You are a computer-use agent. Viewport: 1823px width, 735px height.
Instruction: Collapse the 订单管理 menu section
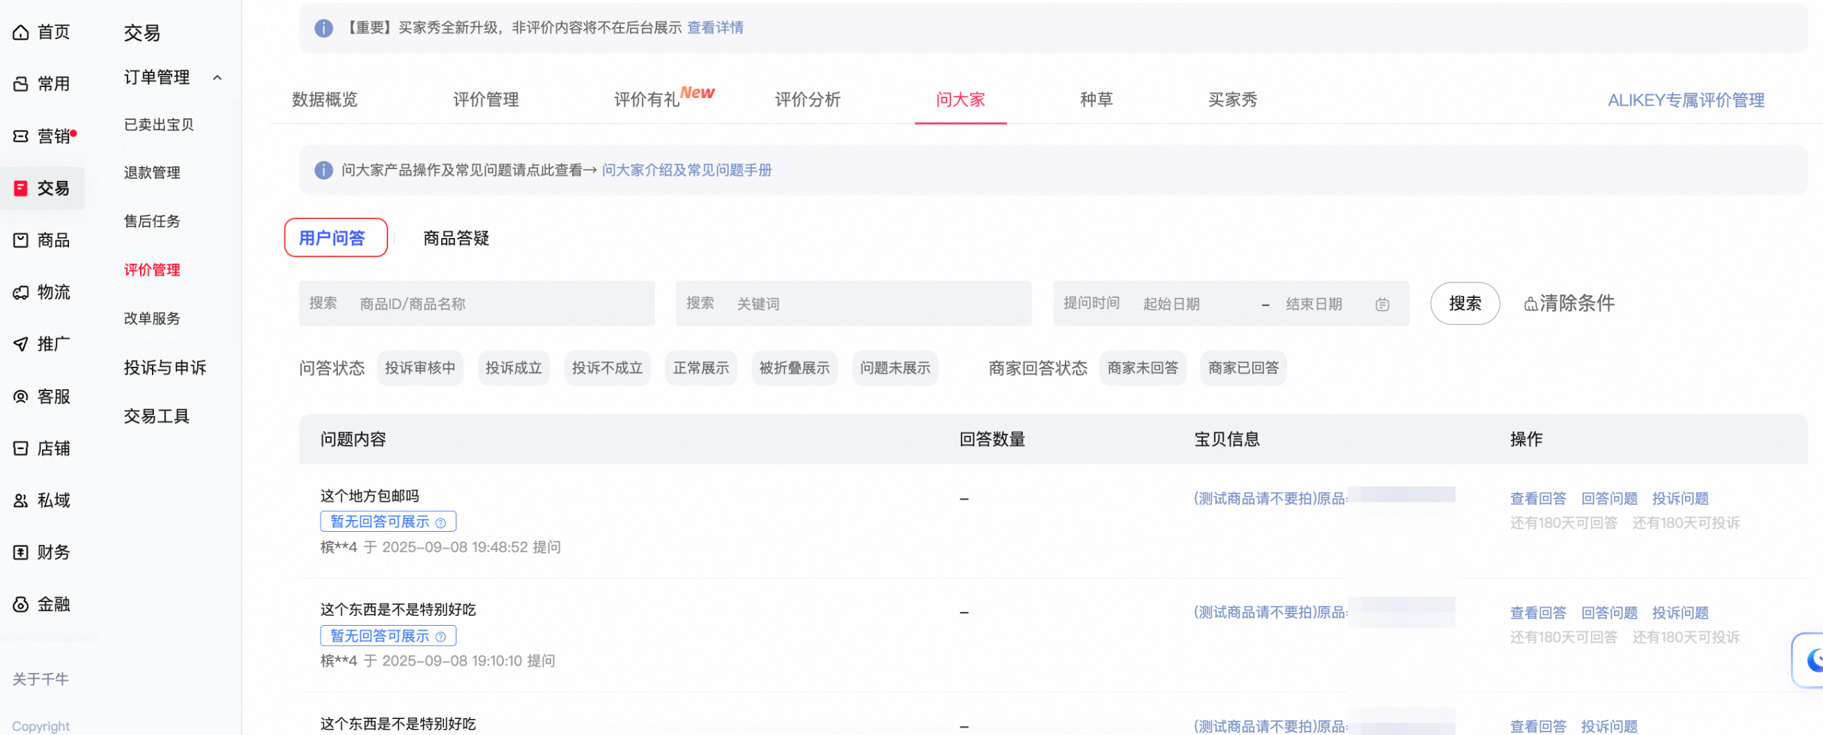pos(217,78)
